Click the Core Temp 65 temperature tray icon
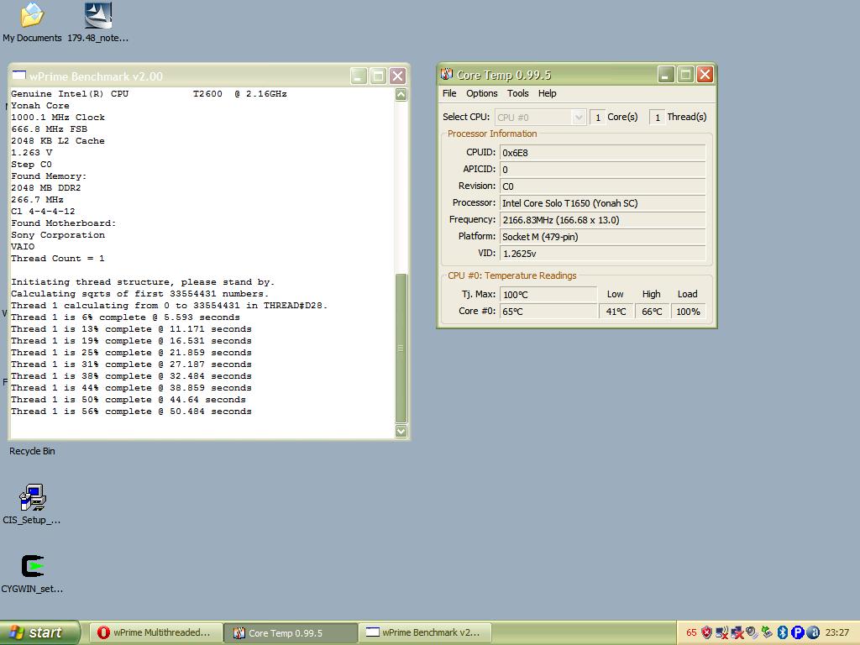Image resolution: width=860 pixels, height=645 pixels. [x=691, y=632]
